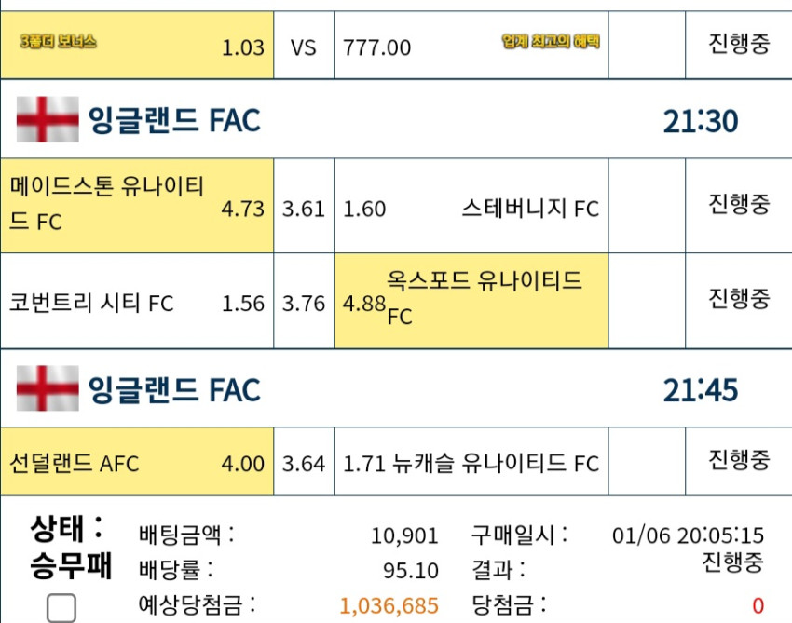Click the 진행중 status of Coventry match

click(739, 298)
